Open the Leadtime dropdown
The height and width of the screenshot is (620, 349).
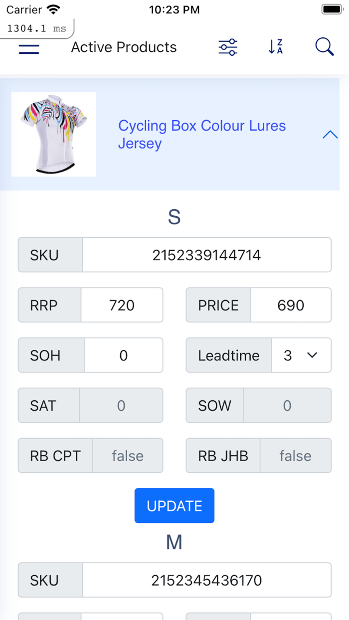(301, 355)
